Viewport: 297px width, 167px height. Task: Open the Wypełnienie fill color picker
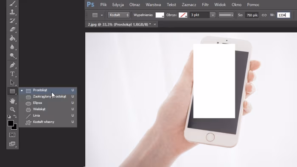(160, 15)
